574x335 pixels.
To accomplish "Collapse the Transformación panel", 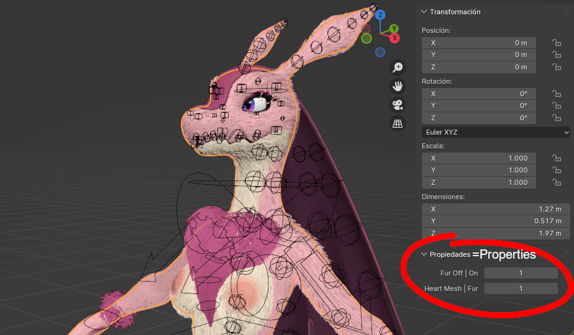I will tap(424, 12).
